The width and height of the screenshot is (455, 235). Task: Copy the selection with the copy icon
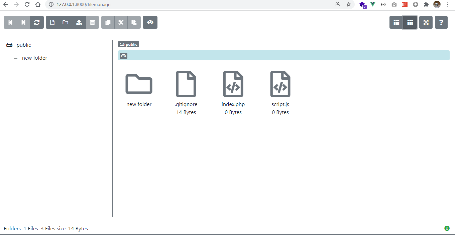(107, 22)
